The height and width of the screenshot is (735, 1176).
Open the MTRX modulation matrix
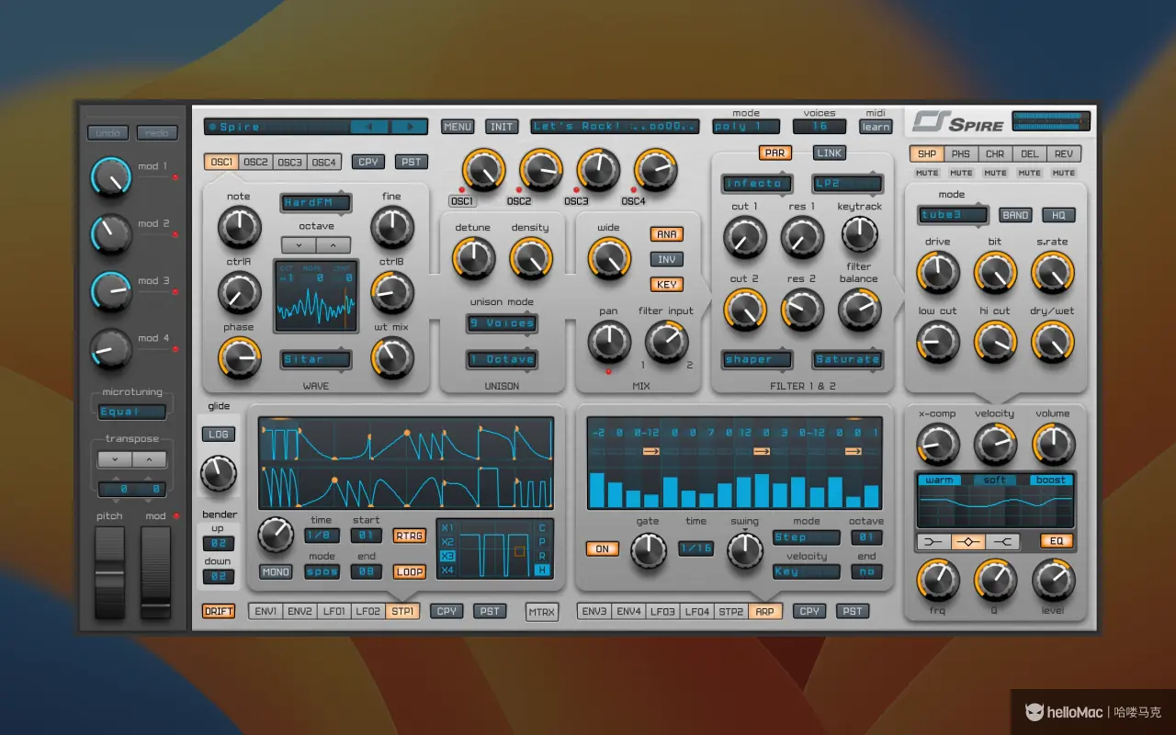542,611
